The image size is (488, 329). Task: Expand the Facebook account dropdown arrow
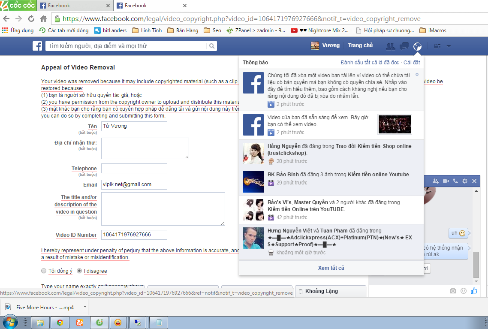[x=449, y=46]
